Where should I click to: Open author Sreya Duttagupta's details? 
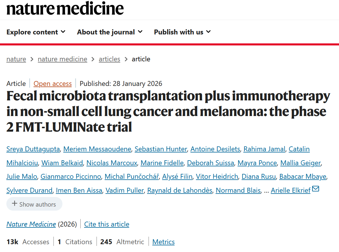33,149
